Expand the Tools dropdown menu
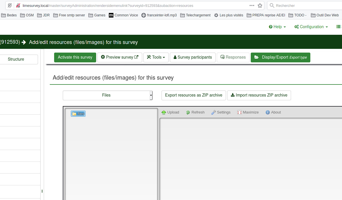Screen dimensions: 342x200 tap(156, 57)
